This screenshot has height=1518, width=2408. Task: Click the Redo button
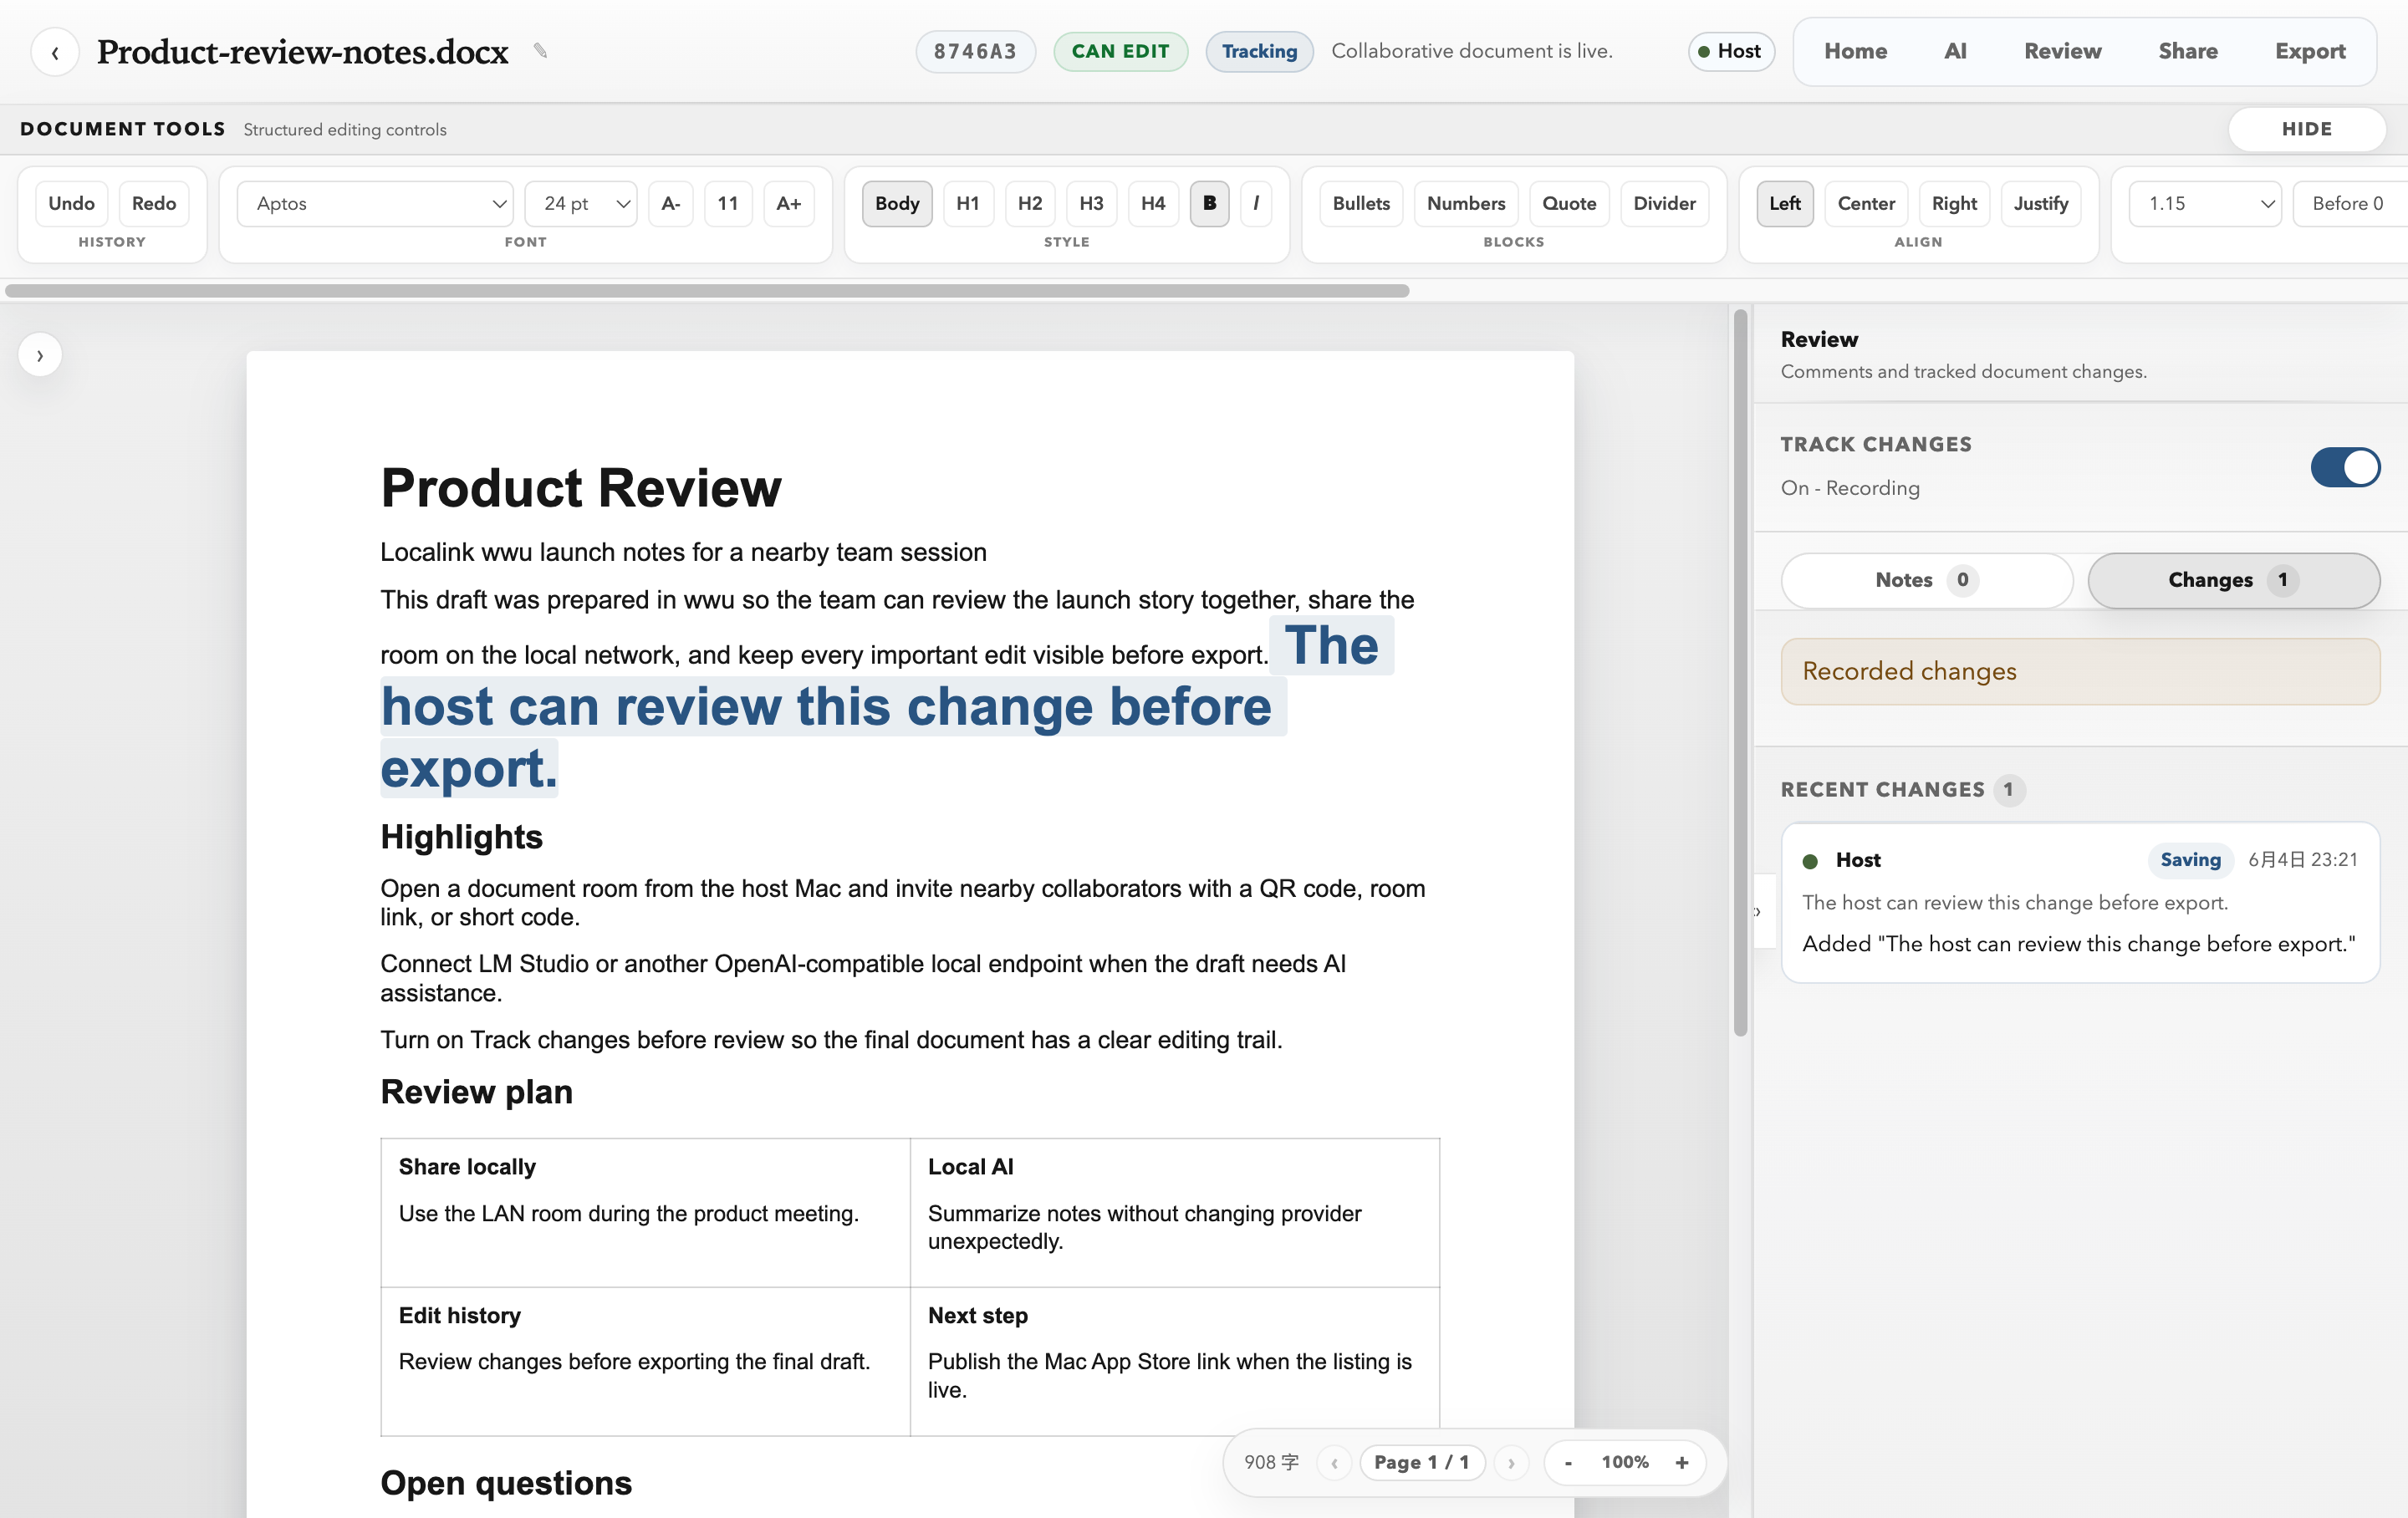[153, 203]
